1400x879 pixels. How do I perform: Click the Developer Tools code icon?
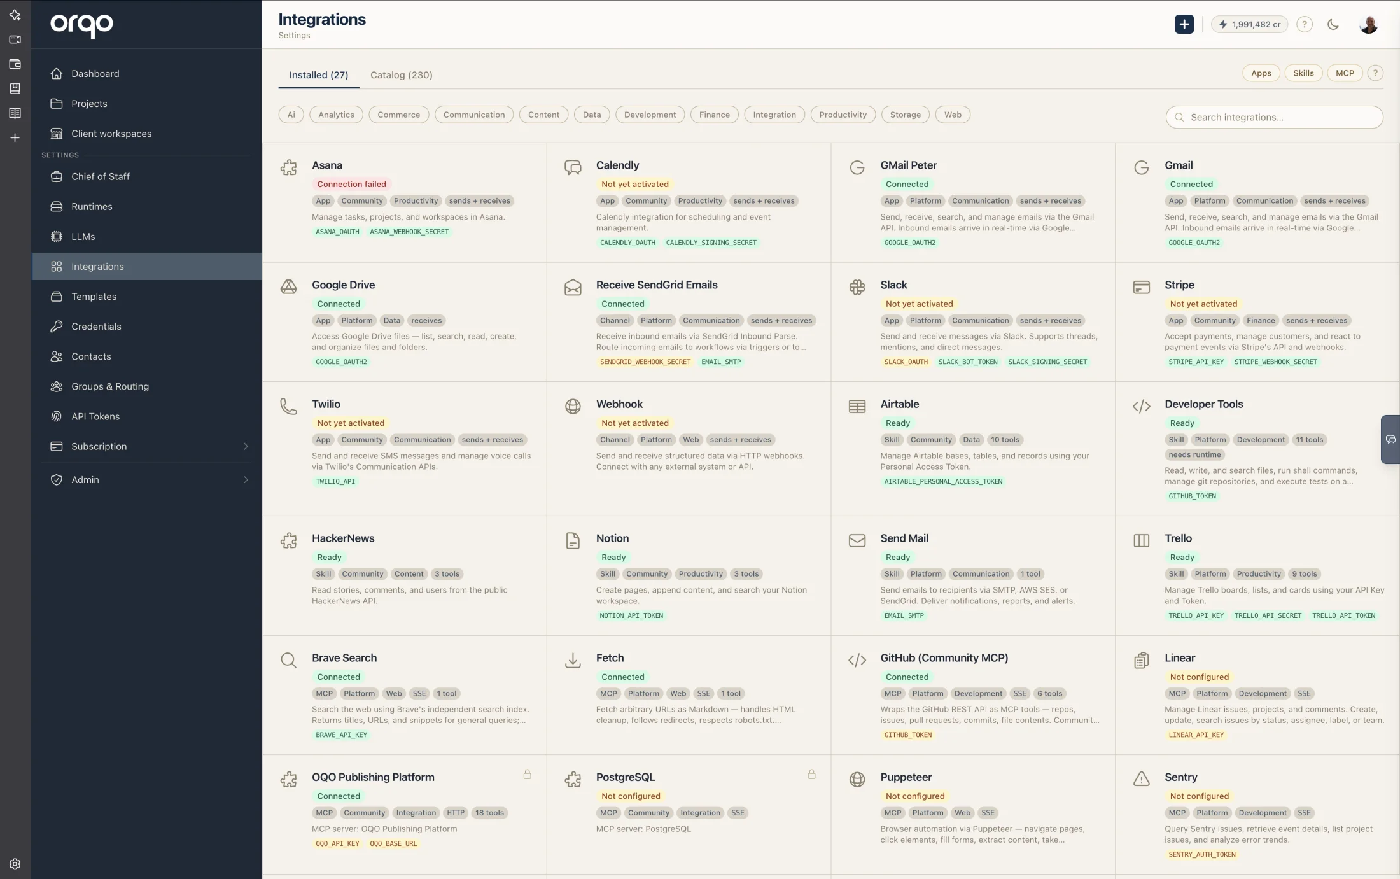point(1142,406)
